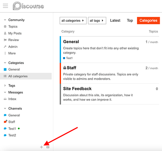The height and width of the screenshot is (151, 162).
Task: Switch to the Top tab
Action: click(130, 21)
